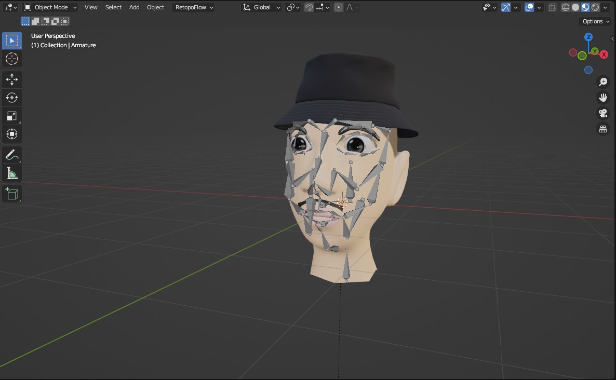Viewport: 616px width, 380px height.
Task: Set selection mode to Intersect
Action: pyautogui.click(x=65, y=21)
